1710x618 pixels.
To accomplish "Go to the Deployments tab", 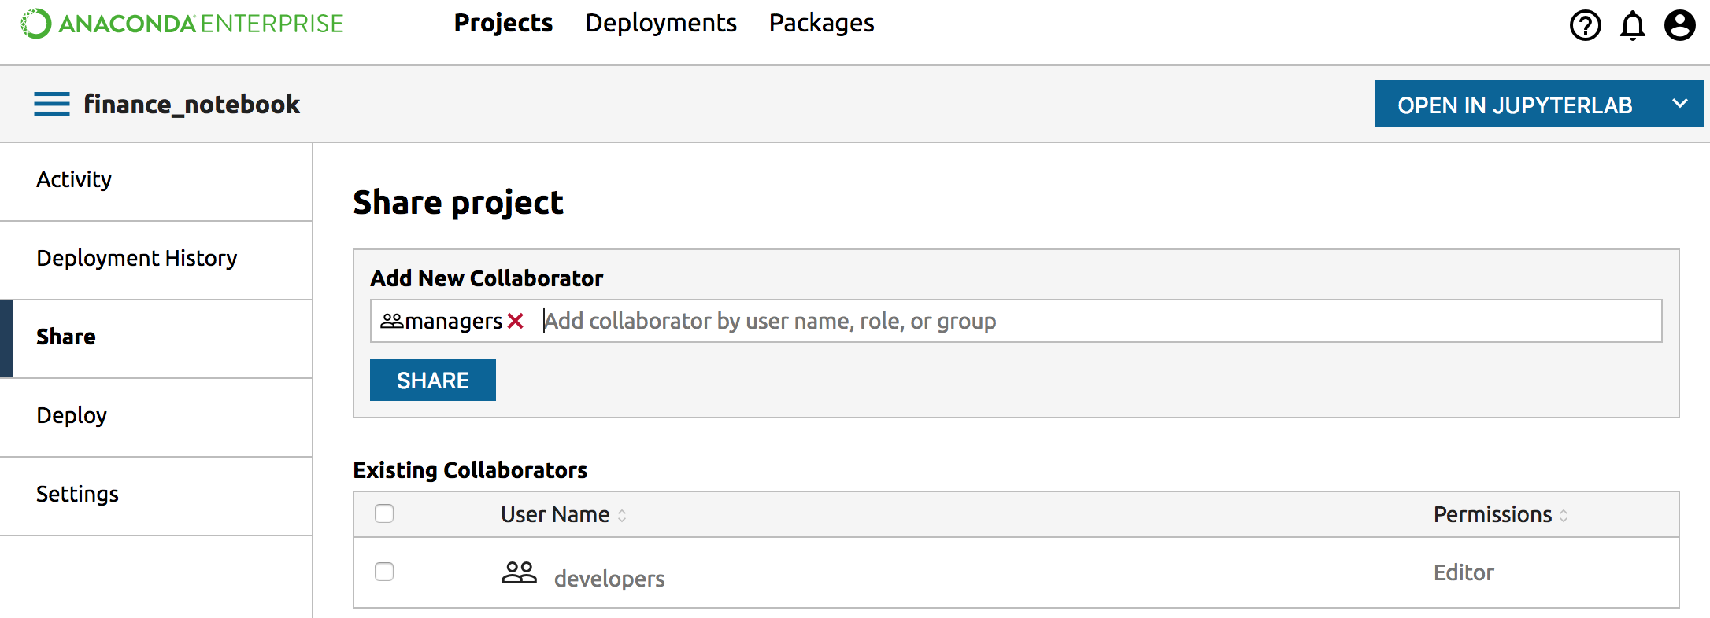I will 661,24.
